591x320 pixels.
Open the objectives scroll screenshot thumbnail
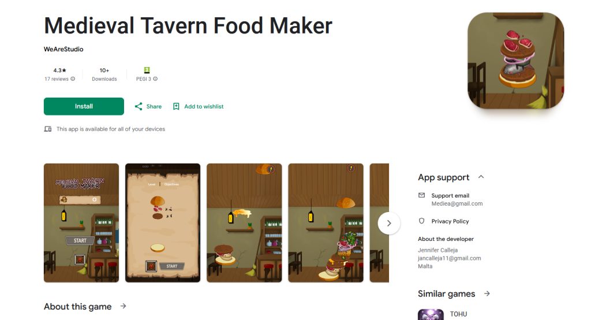163,222
